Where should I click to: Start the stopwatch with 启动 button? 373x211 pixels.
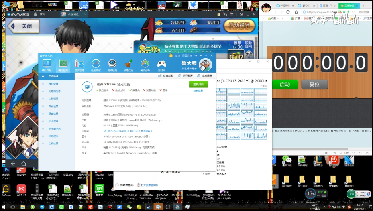coord(285,84)
